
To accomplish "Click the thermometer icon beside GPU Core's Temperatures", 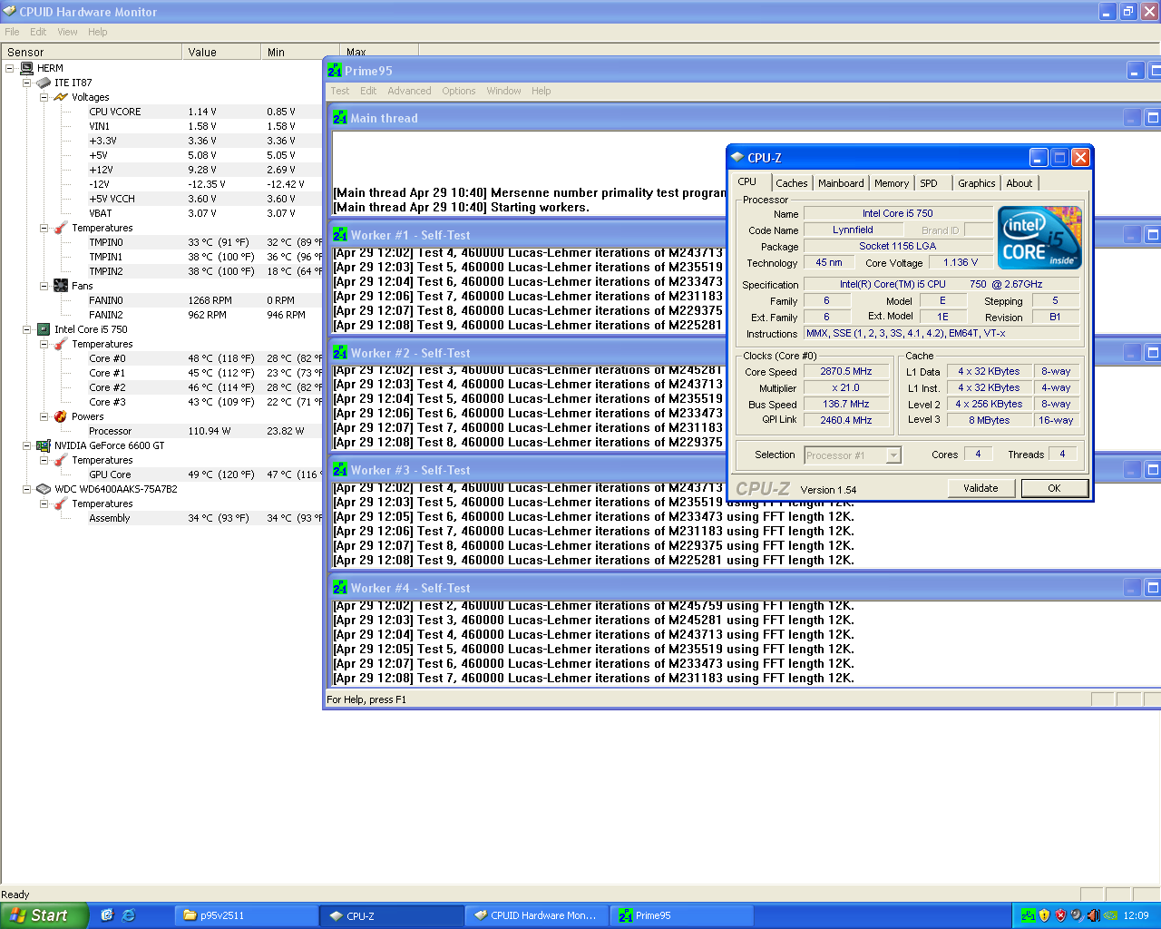I will 61,460.
